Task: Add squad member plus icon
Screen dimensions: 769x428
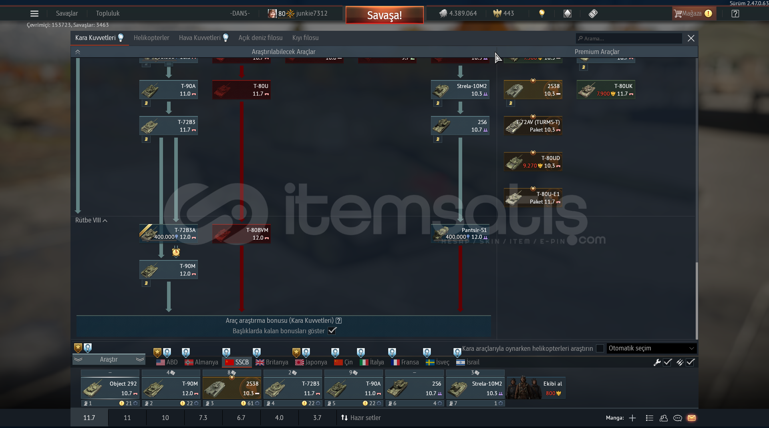Action: tap(632, 418)
